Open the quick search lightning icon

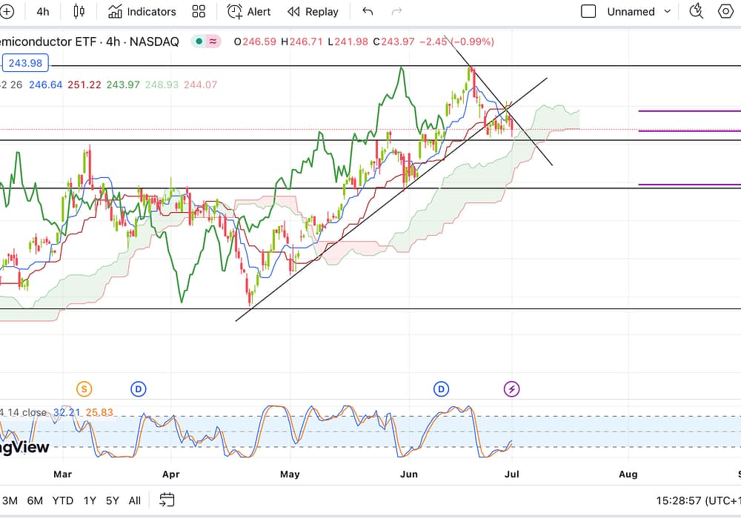tap(696, 11)
